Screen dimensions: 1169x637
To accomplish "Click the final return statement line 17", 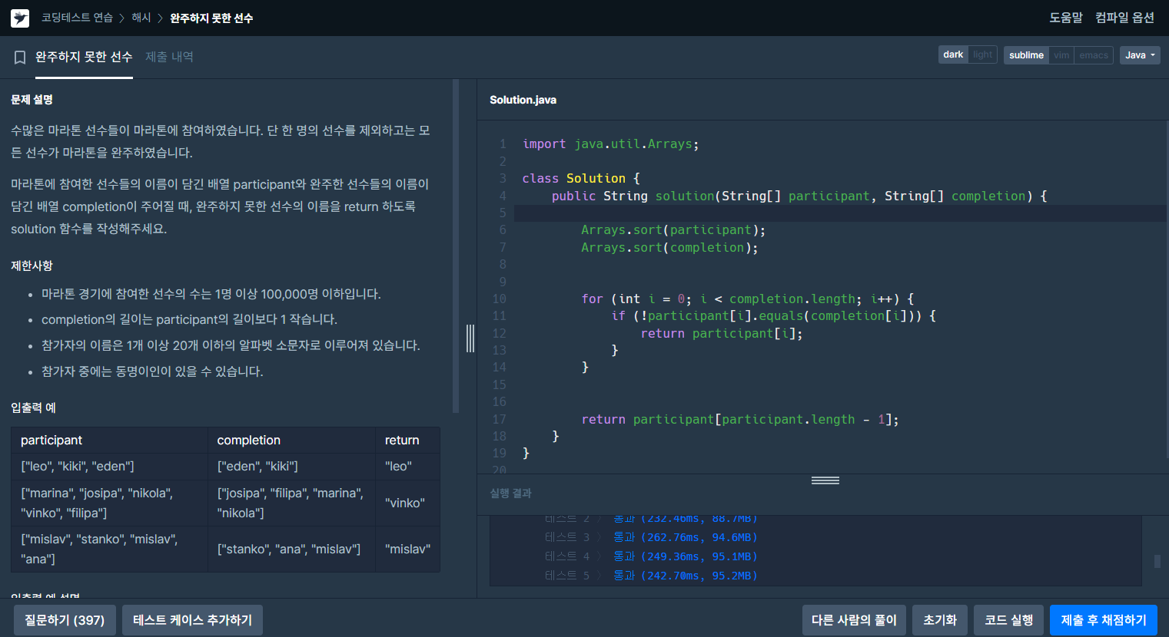I will [739, 419].
